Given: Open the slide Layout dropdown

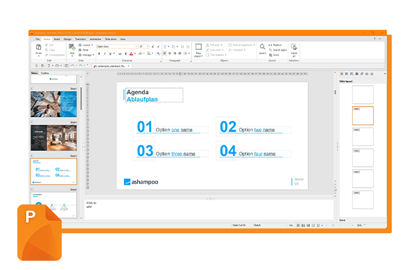Looking at the screenshot, I should tap(85, 45).
